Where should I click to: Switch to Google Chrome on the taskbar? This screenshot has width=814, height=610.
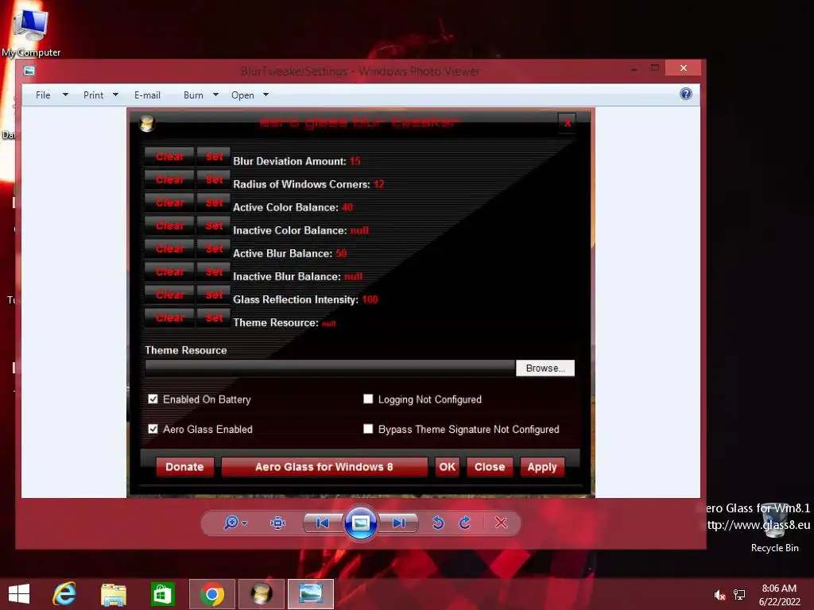tap(211, 594)
